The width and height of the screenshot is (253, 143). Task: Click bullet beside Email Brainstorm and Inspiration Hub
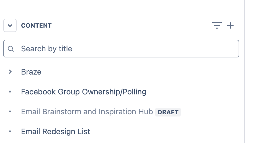[10, 112]
